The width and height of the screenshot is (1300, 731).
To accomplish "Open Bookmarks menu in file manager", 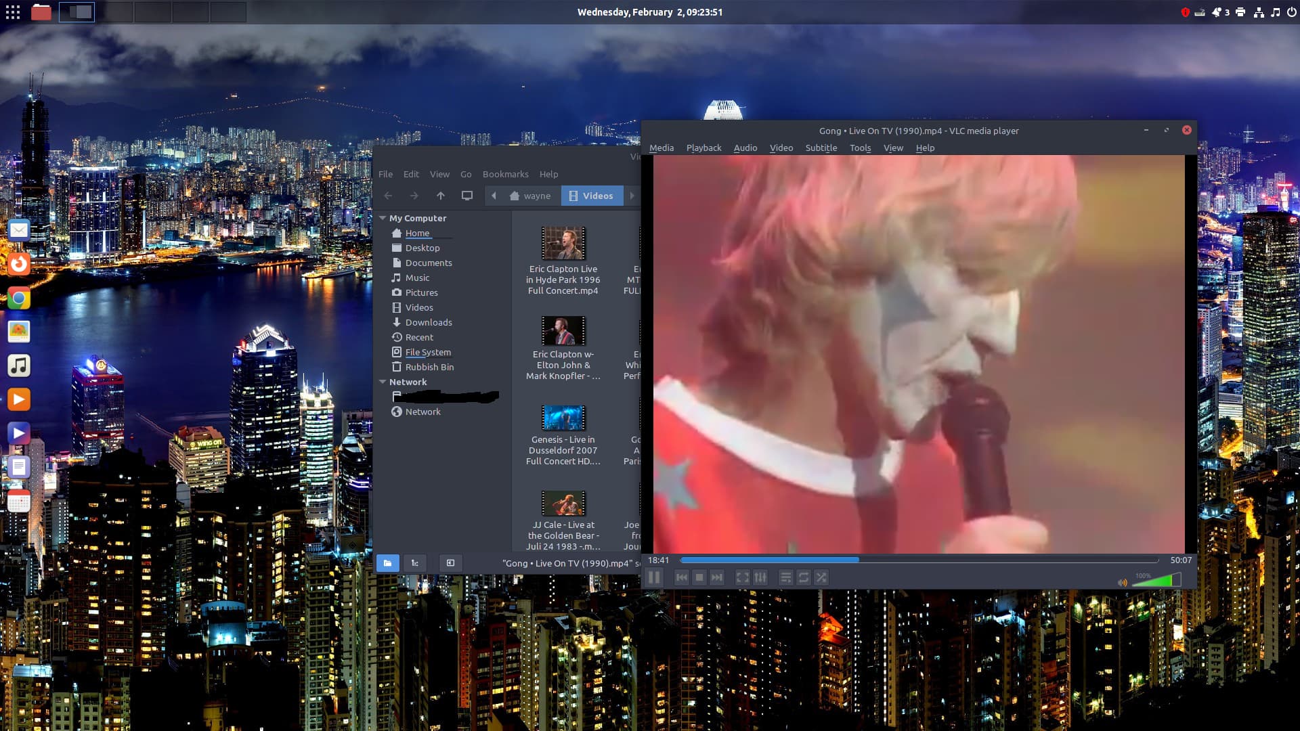I will (x=505, y=174).
